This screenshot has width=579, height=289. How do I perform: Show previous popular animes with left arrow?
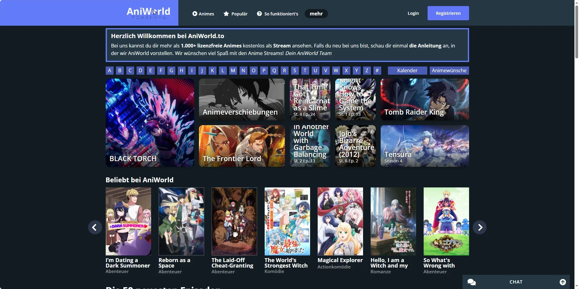click(x=95, y=227)
